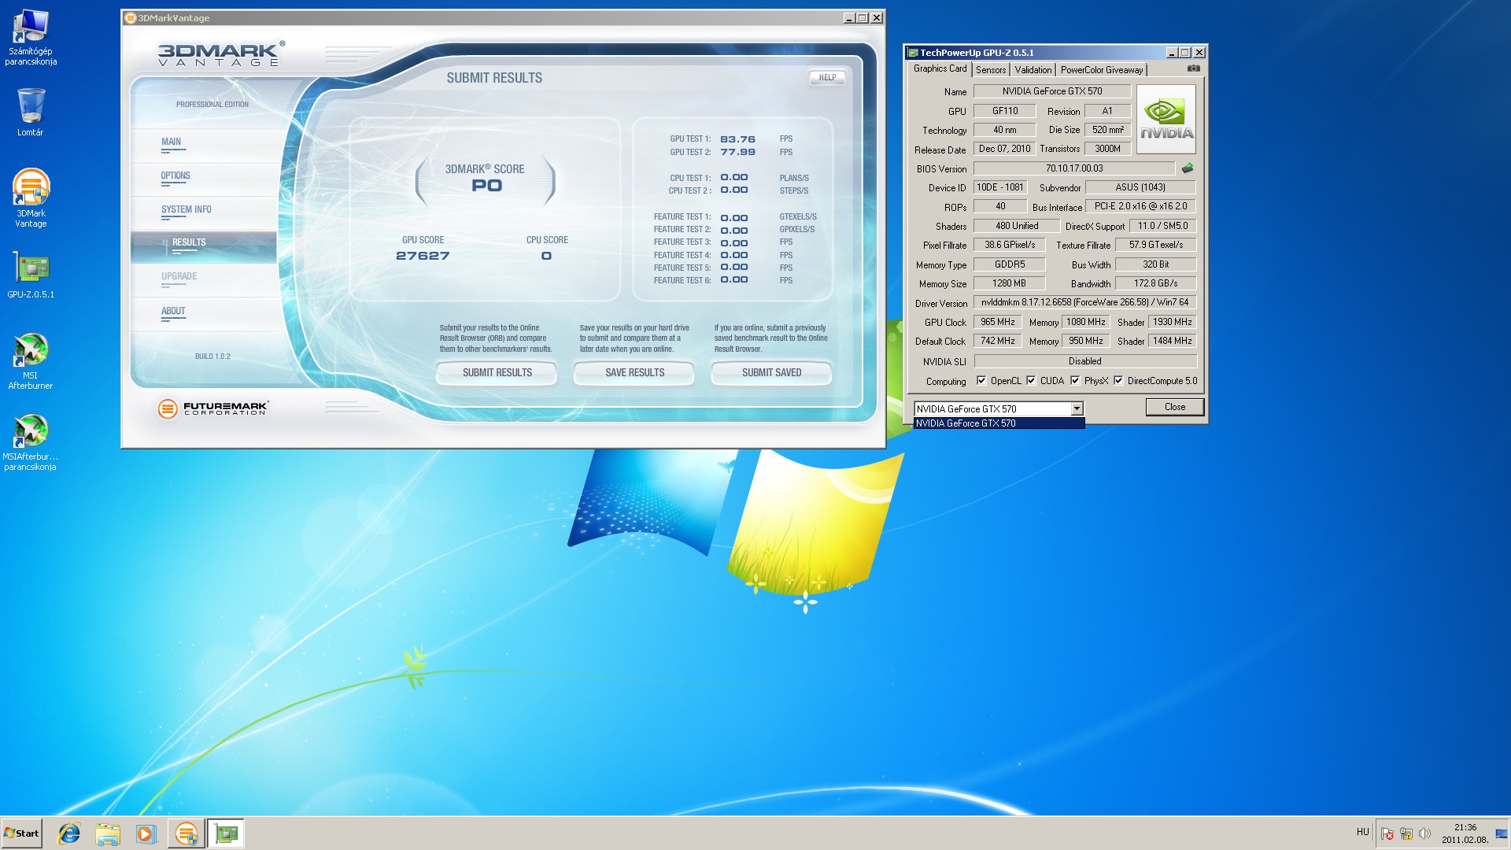Open the Action Center flag tray icon
The height and width of the screenshot is (850, 1511).
click(1387, 833)
